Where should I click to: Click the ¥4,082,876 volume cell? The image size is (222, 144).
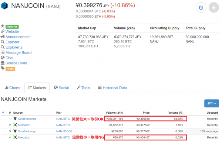pos(116,125)
